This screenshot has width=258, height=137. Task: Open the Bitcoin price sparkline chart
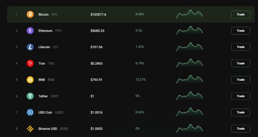coord(190,14)
